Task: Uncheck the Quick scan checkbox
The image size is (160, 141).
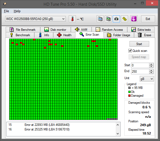Action: (130, 51)
